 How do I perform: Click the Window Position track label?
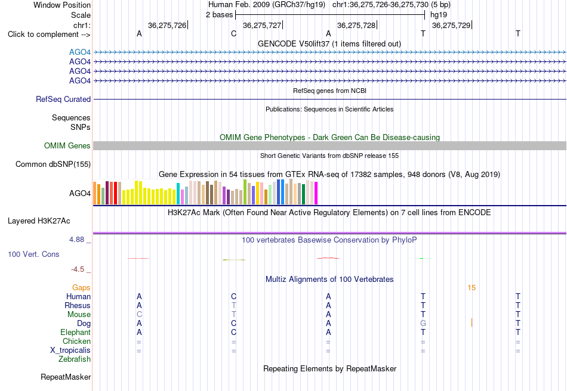62,5
